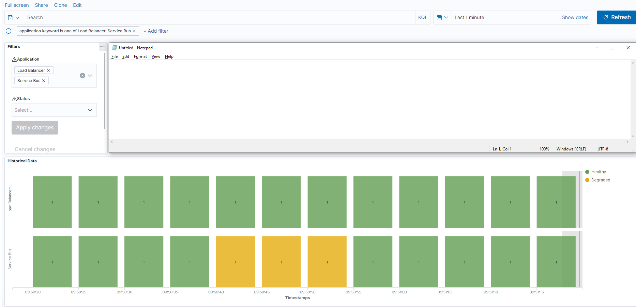
Task: Click the Add filter link
Action: pyautogui.click(x=156, y=31)
